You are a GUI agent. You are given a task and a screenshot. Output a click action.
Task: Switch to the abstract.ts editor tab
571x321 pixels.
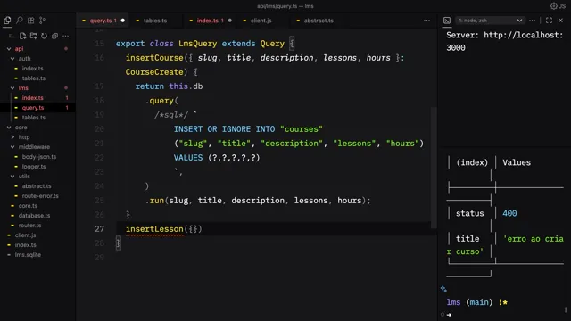(319, 21)
